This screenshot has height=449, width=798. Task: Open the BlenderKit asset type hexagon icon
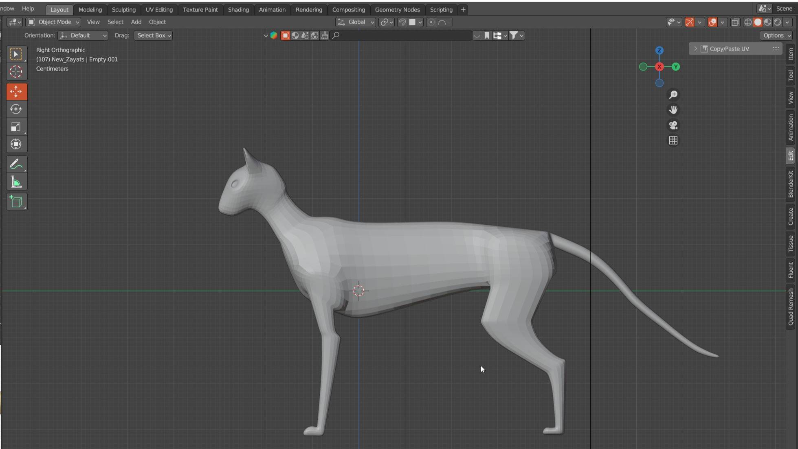(274, 35)
